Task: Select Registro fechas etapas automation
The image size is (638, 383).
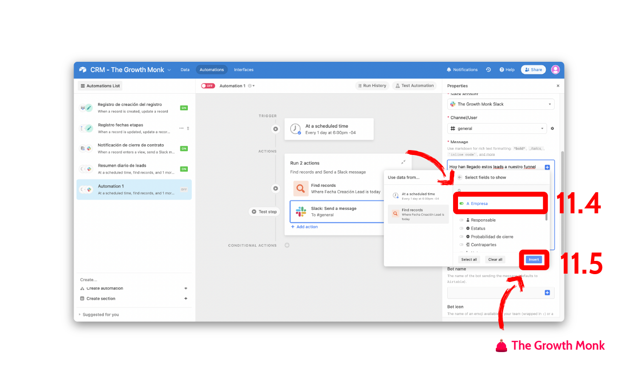Action: [x=134, y=128]
